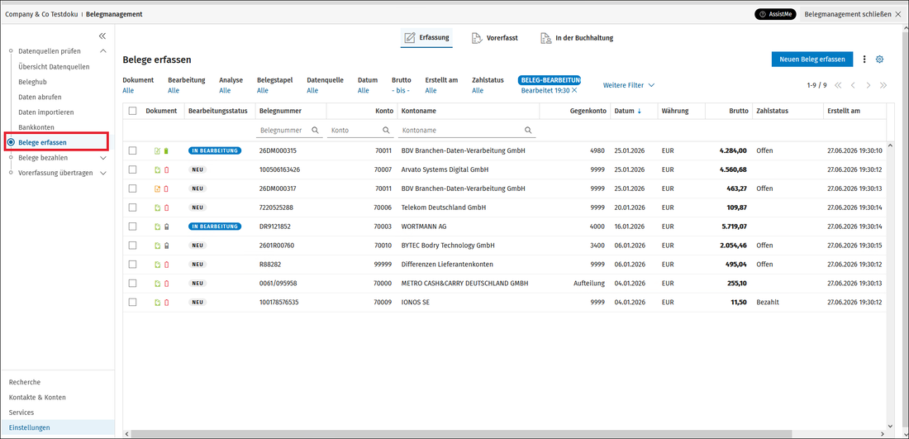
Task: Remove the Bearbeitet 19:30 filter with its X
Action: [x=574, y=90]
